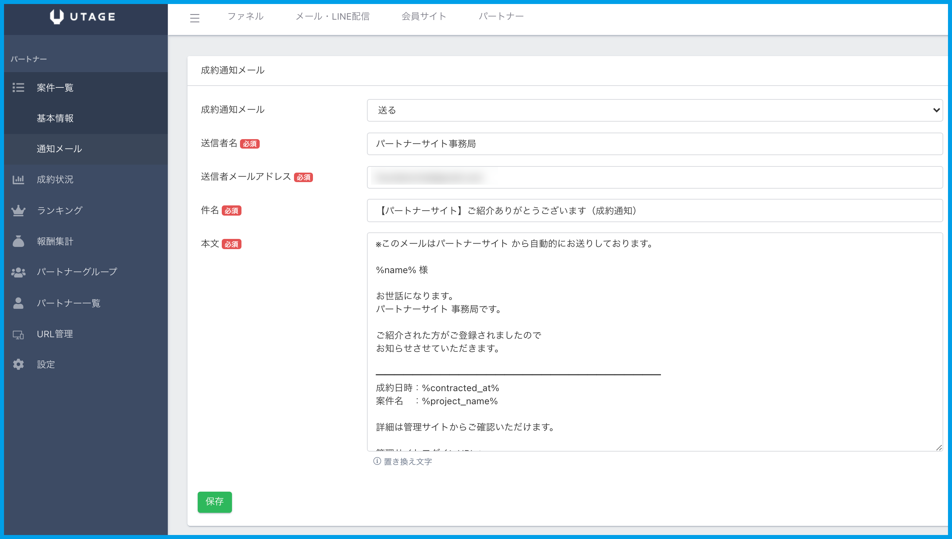Open the 成約通知メール send dropdown

(x=654, y=110)
